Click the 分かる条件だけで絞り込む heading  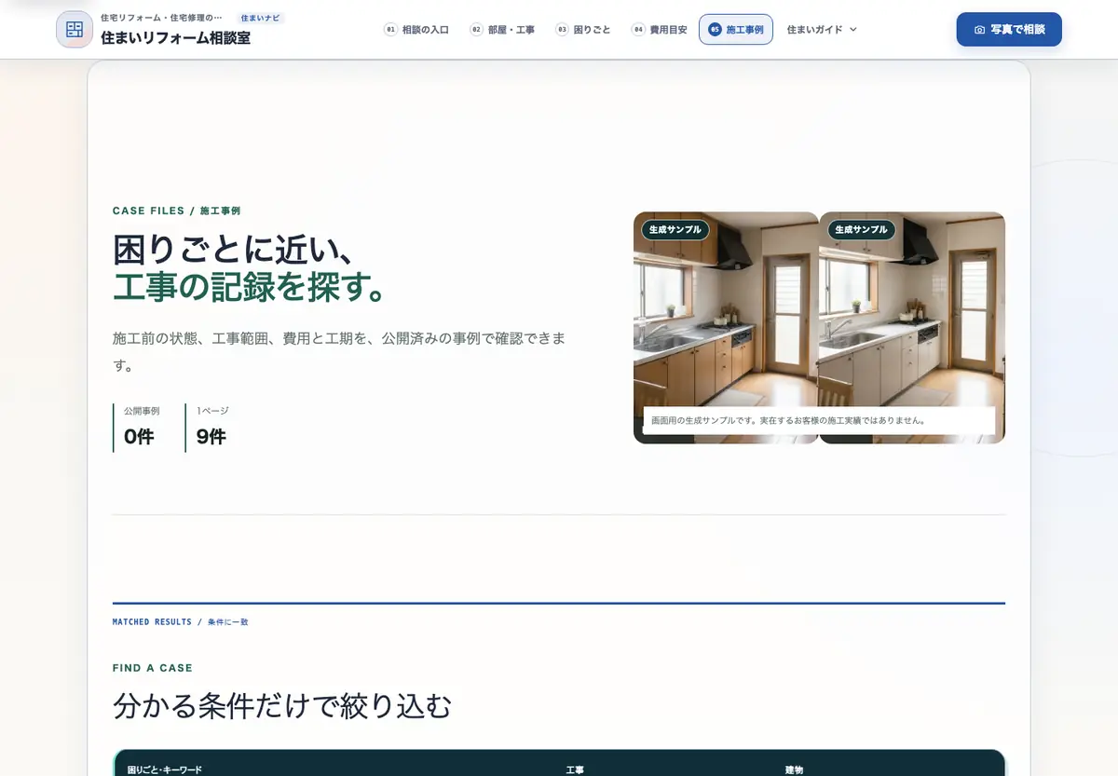pyautogui.click(x=282, y=706)
